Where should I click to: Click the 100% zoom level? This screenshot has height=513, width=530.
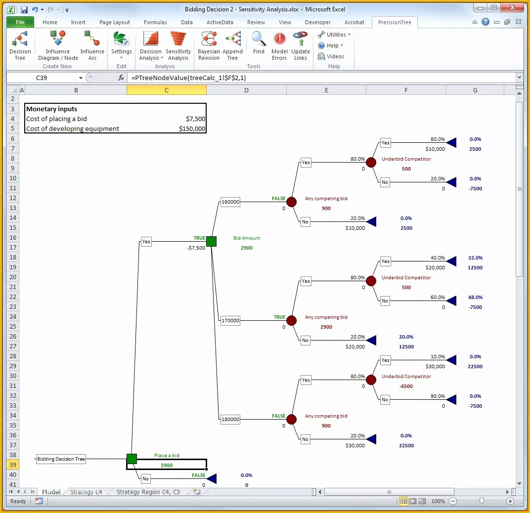438,501
